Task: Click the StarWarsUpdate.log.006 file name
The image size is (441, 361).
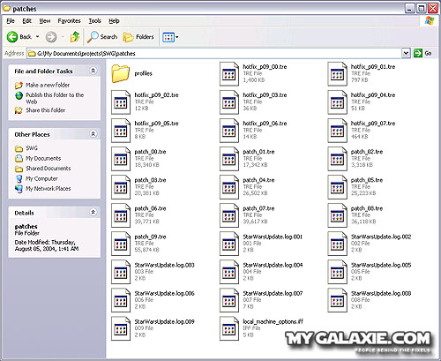Action: point(164,293)
